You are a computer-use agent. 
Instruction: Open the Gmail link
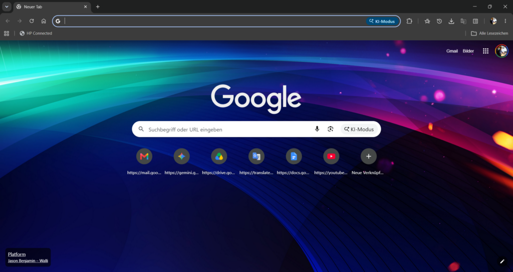tap(452, 51)
